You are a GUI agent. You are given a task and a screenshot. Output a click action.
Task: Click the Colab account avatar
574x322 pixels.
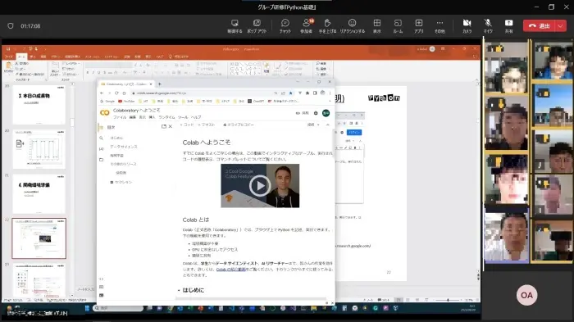click(326, 113)
